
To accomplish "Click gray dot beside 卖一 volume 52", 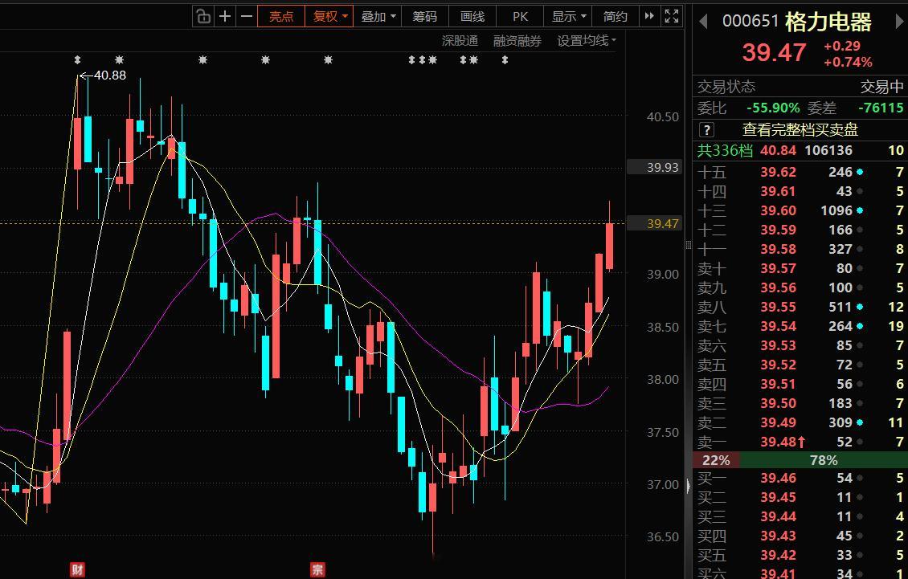I will pyautogui.click(x=860, y=442).
